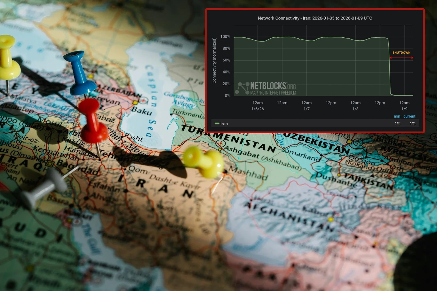Click the orange SHUTDOWN annotation label
Image resolution: width=437 pixels, height=291 pixels.
[401, 52]
